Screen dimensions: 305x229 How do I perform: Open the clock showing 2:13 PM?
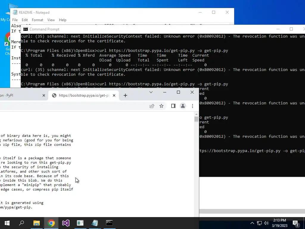pyautogui.click(x=279, y=223)
